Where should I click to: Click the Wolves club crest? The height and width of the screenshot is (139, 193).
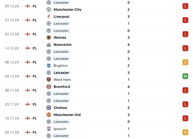49,37
